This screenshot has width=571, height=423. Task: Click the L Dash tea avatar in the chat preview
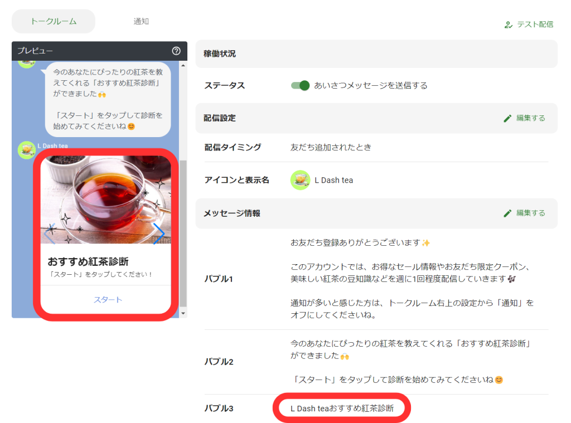coord(26,150)
